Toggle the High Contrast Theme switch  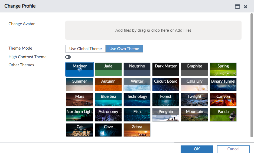(x=68, y=57)
